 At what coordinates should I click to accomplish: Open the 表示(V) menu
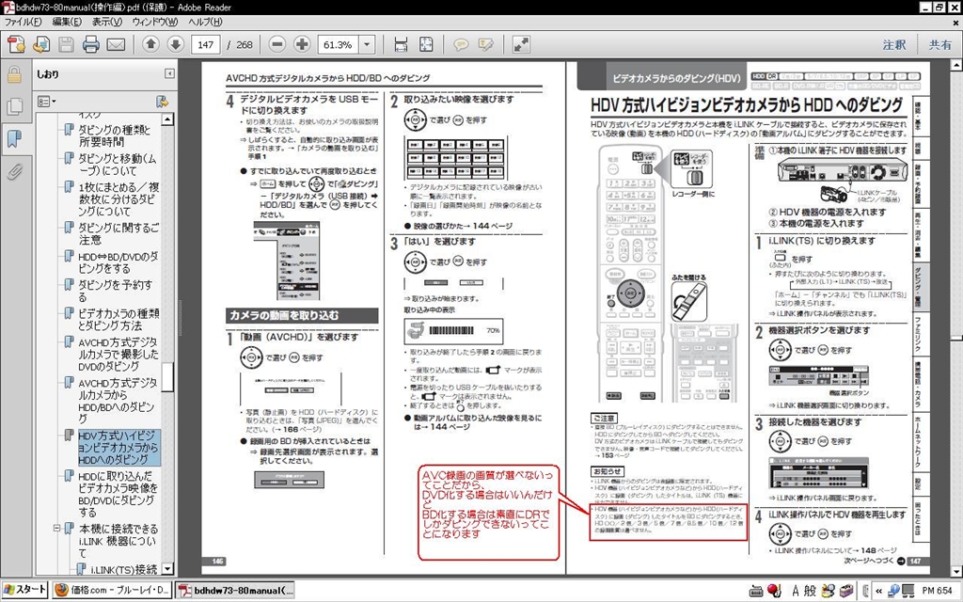[107, 23]
